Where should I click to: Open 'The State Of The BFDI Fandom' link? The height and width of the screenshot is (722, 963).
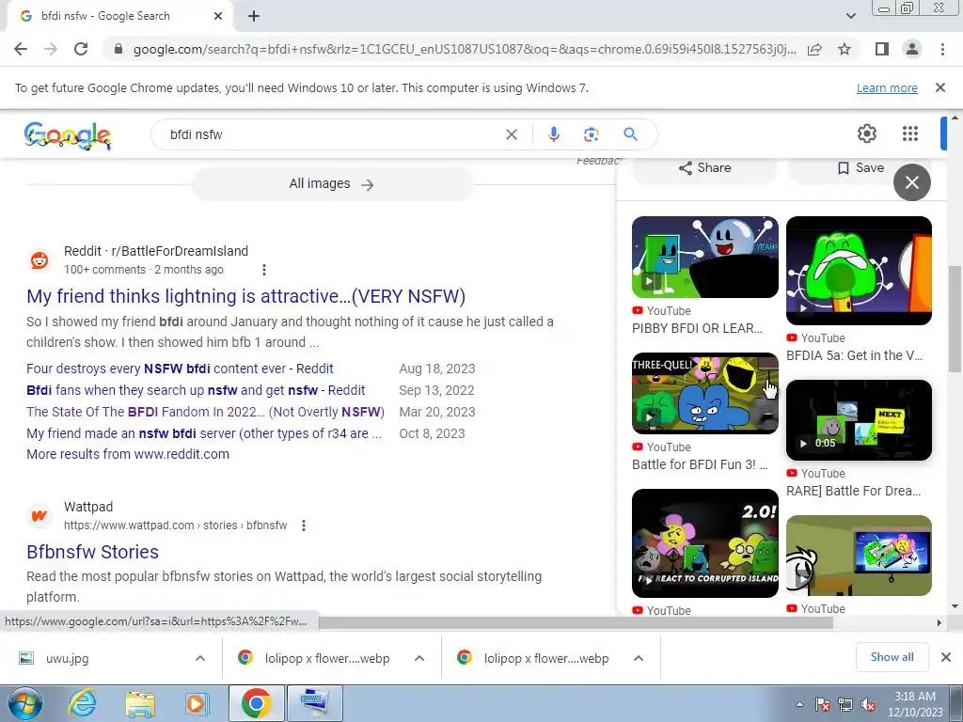(205, 412)
